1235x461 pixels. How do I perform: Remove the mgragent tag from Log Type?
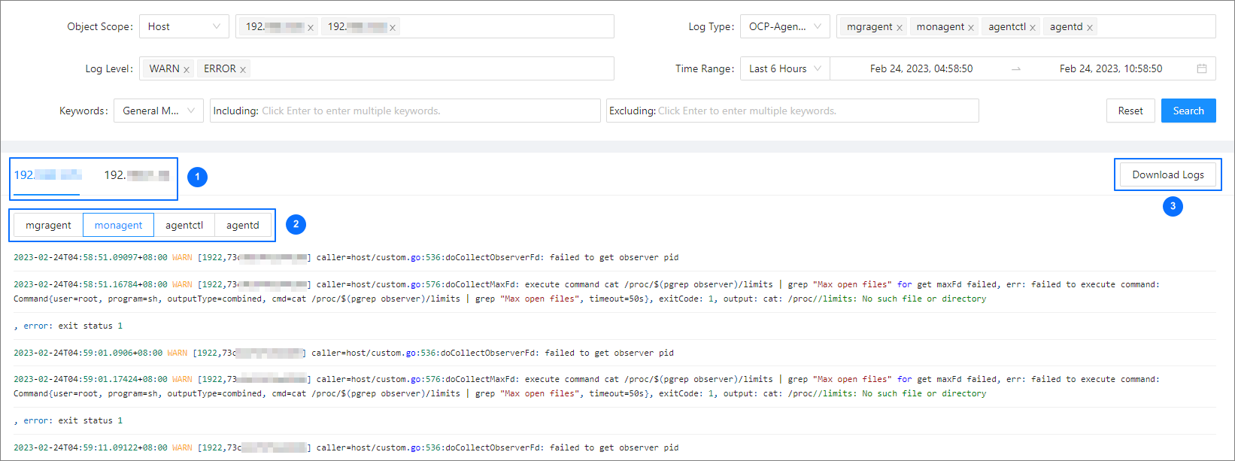pos(899,28)
